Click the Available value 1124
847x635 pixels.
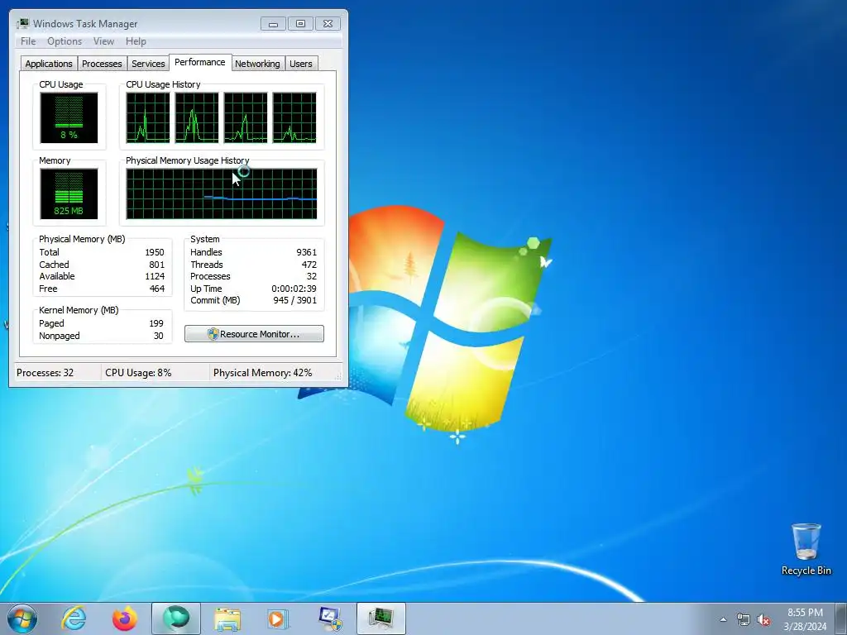(x=155, y=276)
